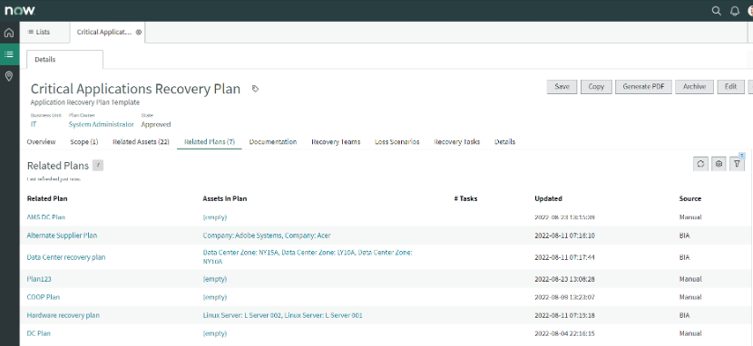Image resolution: width=753 pixels, height=346 pixels.
Task: Close the Critical Applicat... tab
Action: coord(139,32)
